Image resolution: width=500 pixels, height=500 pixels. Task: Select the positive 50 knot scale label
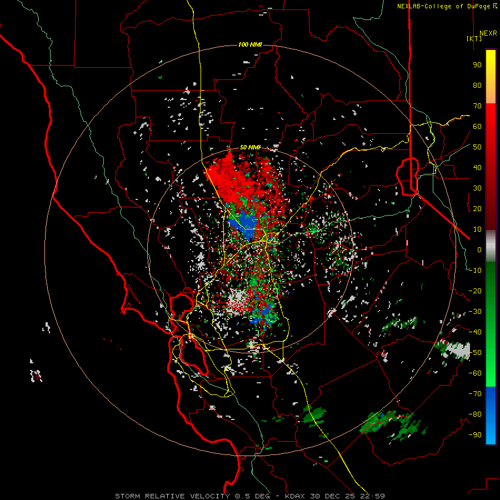pos(477,147)
